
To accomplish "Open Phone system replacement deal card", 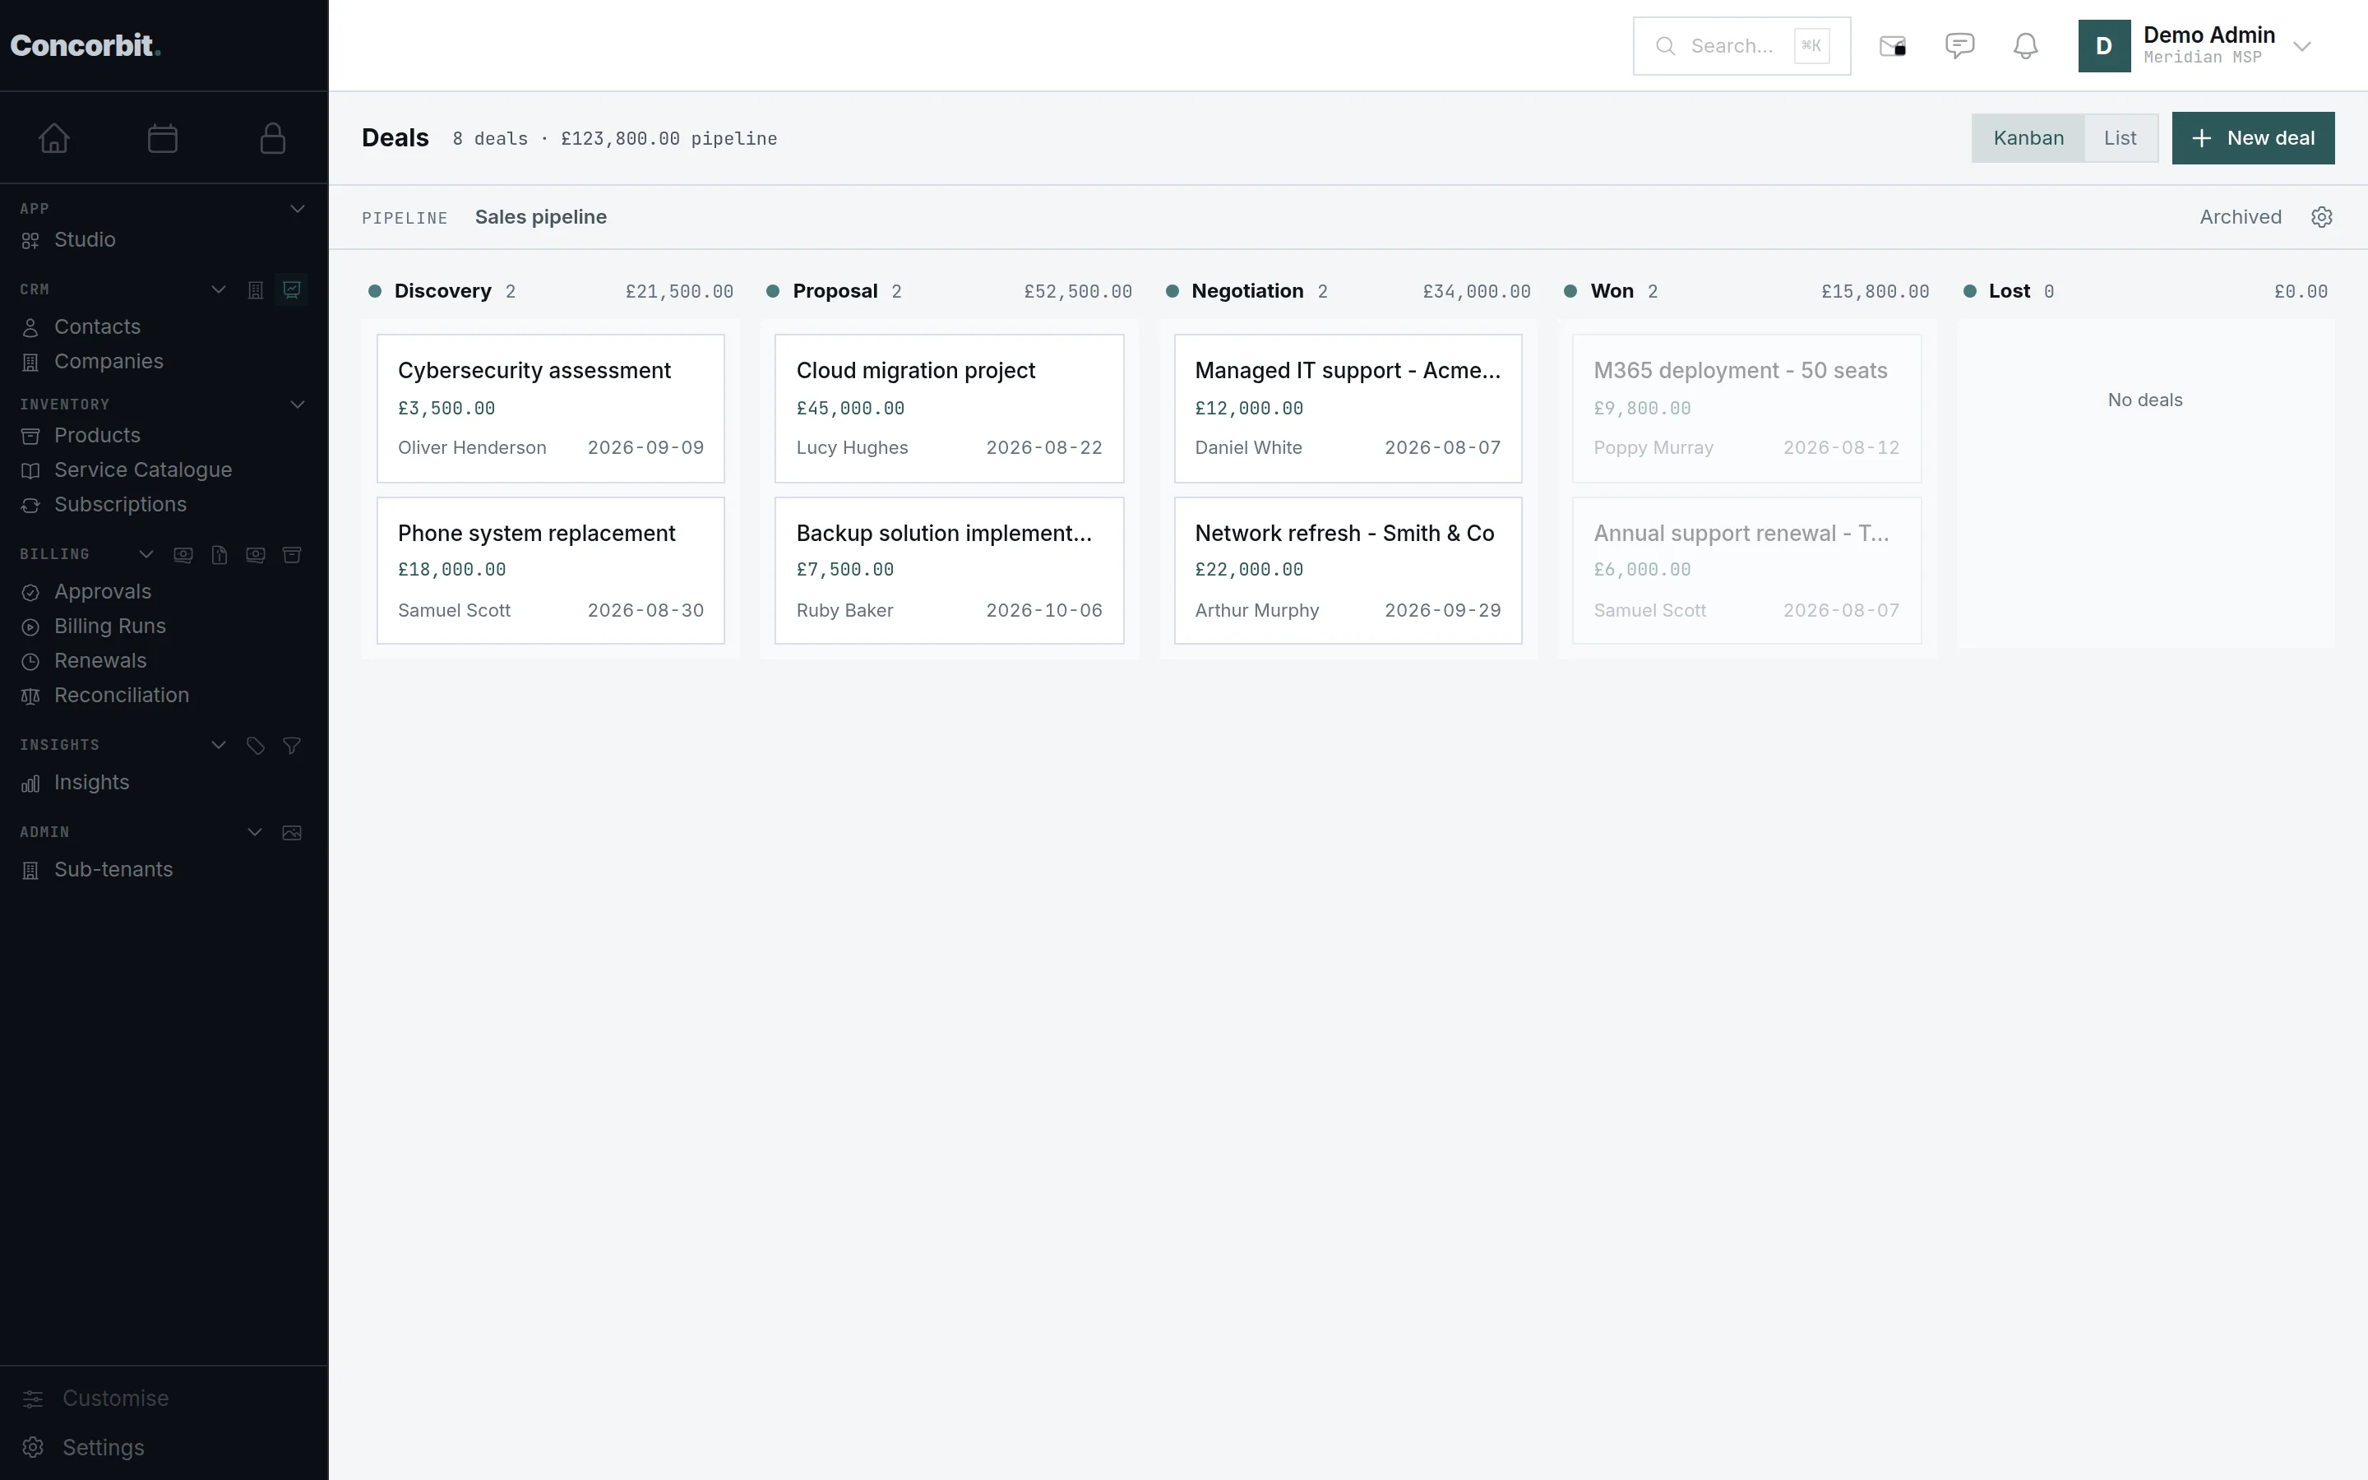I will coord(551,571).
